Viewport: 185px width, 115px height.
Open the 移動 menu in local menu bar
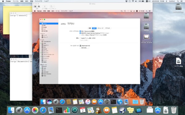click(31, 1)
